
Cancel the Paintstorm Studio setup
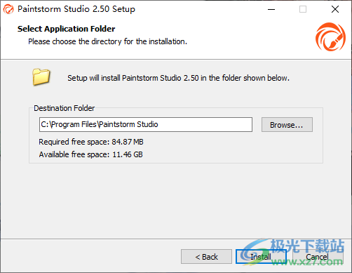318,257
